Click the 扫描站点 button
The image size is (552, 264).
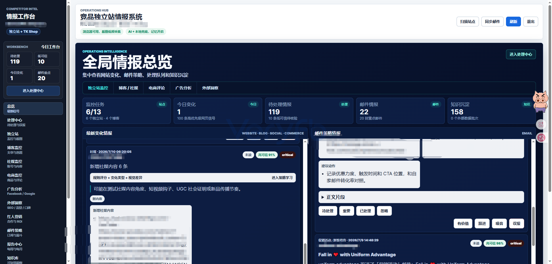(x=468, y=22)
